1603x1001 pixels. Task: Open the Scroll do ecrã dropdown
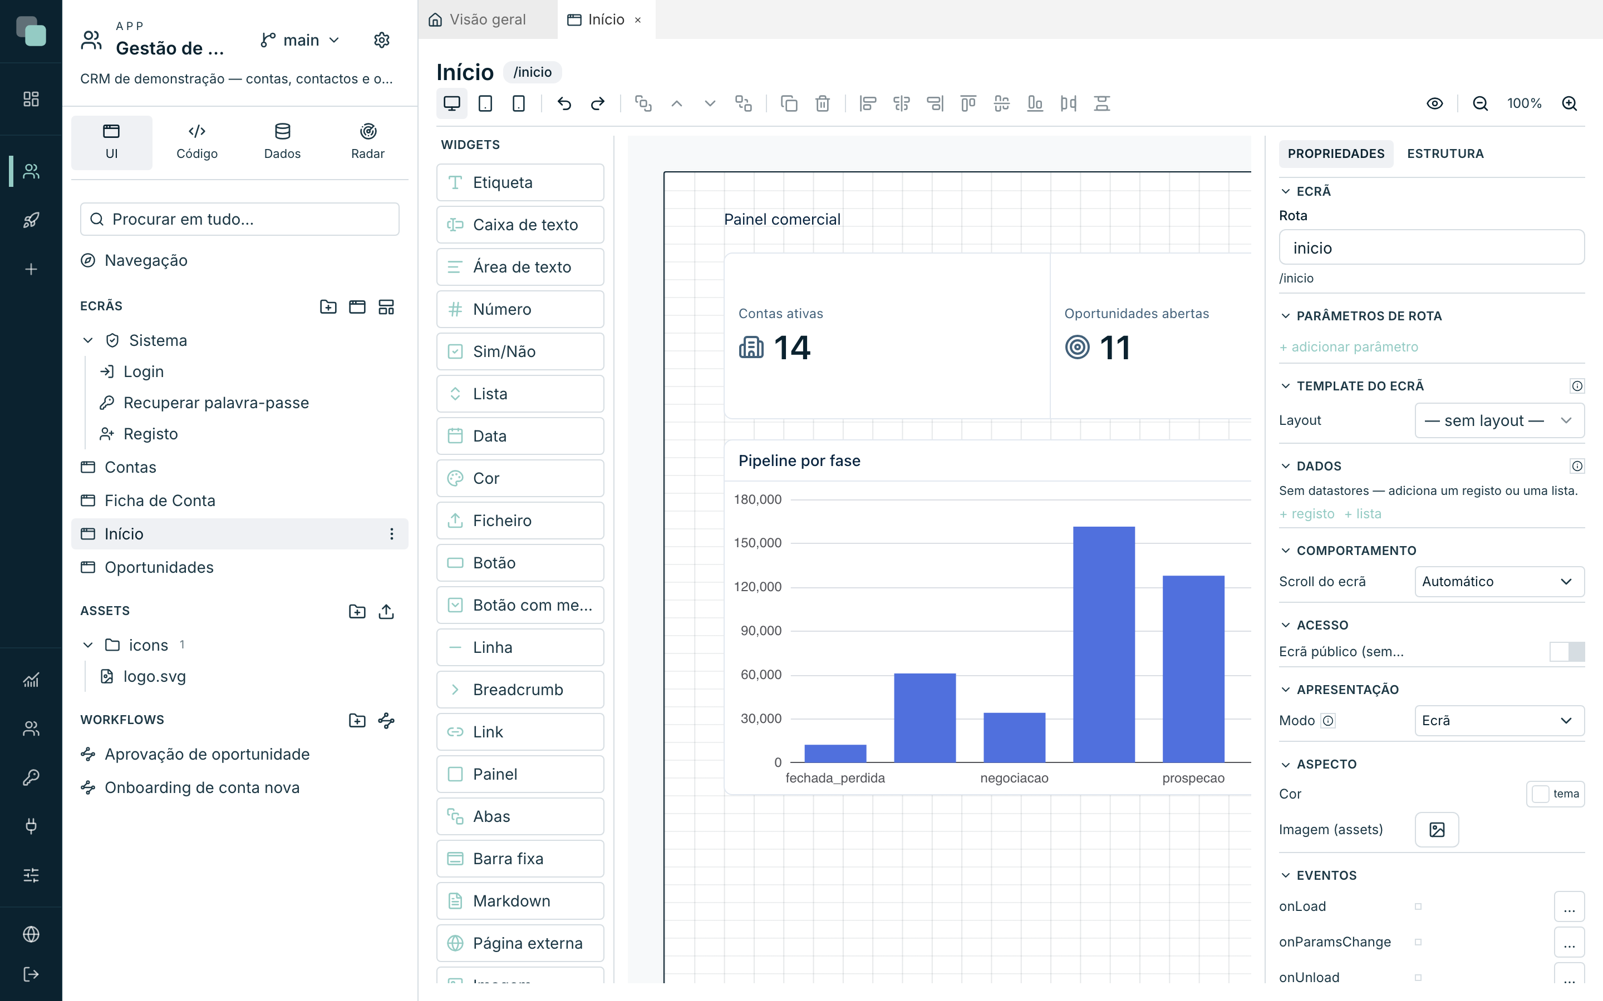pyautogui.click(x=1499, y=581)
